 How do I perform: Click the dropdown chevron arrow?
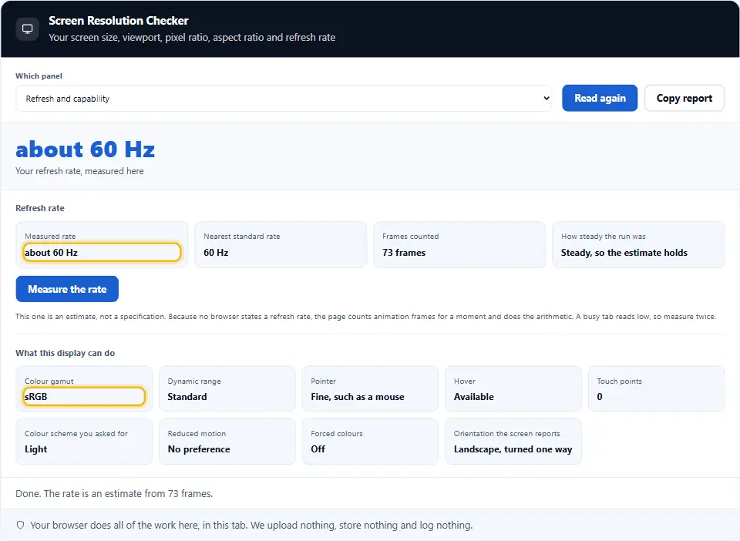coord(546,99)
